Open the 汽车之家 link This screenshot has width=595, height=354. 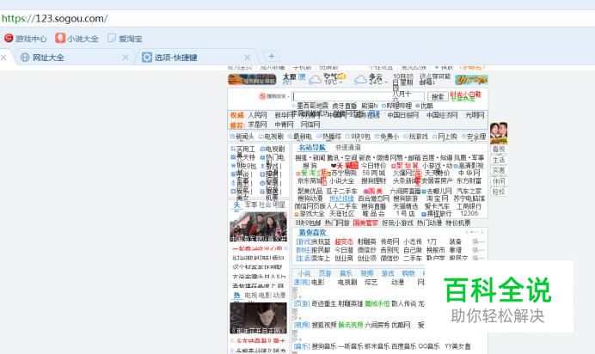(469, 191)
